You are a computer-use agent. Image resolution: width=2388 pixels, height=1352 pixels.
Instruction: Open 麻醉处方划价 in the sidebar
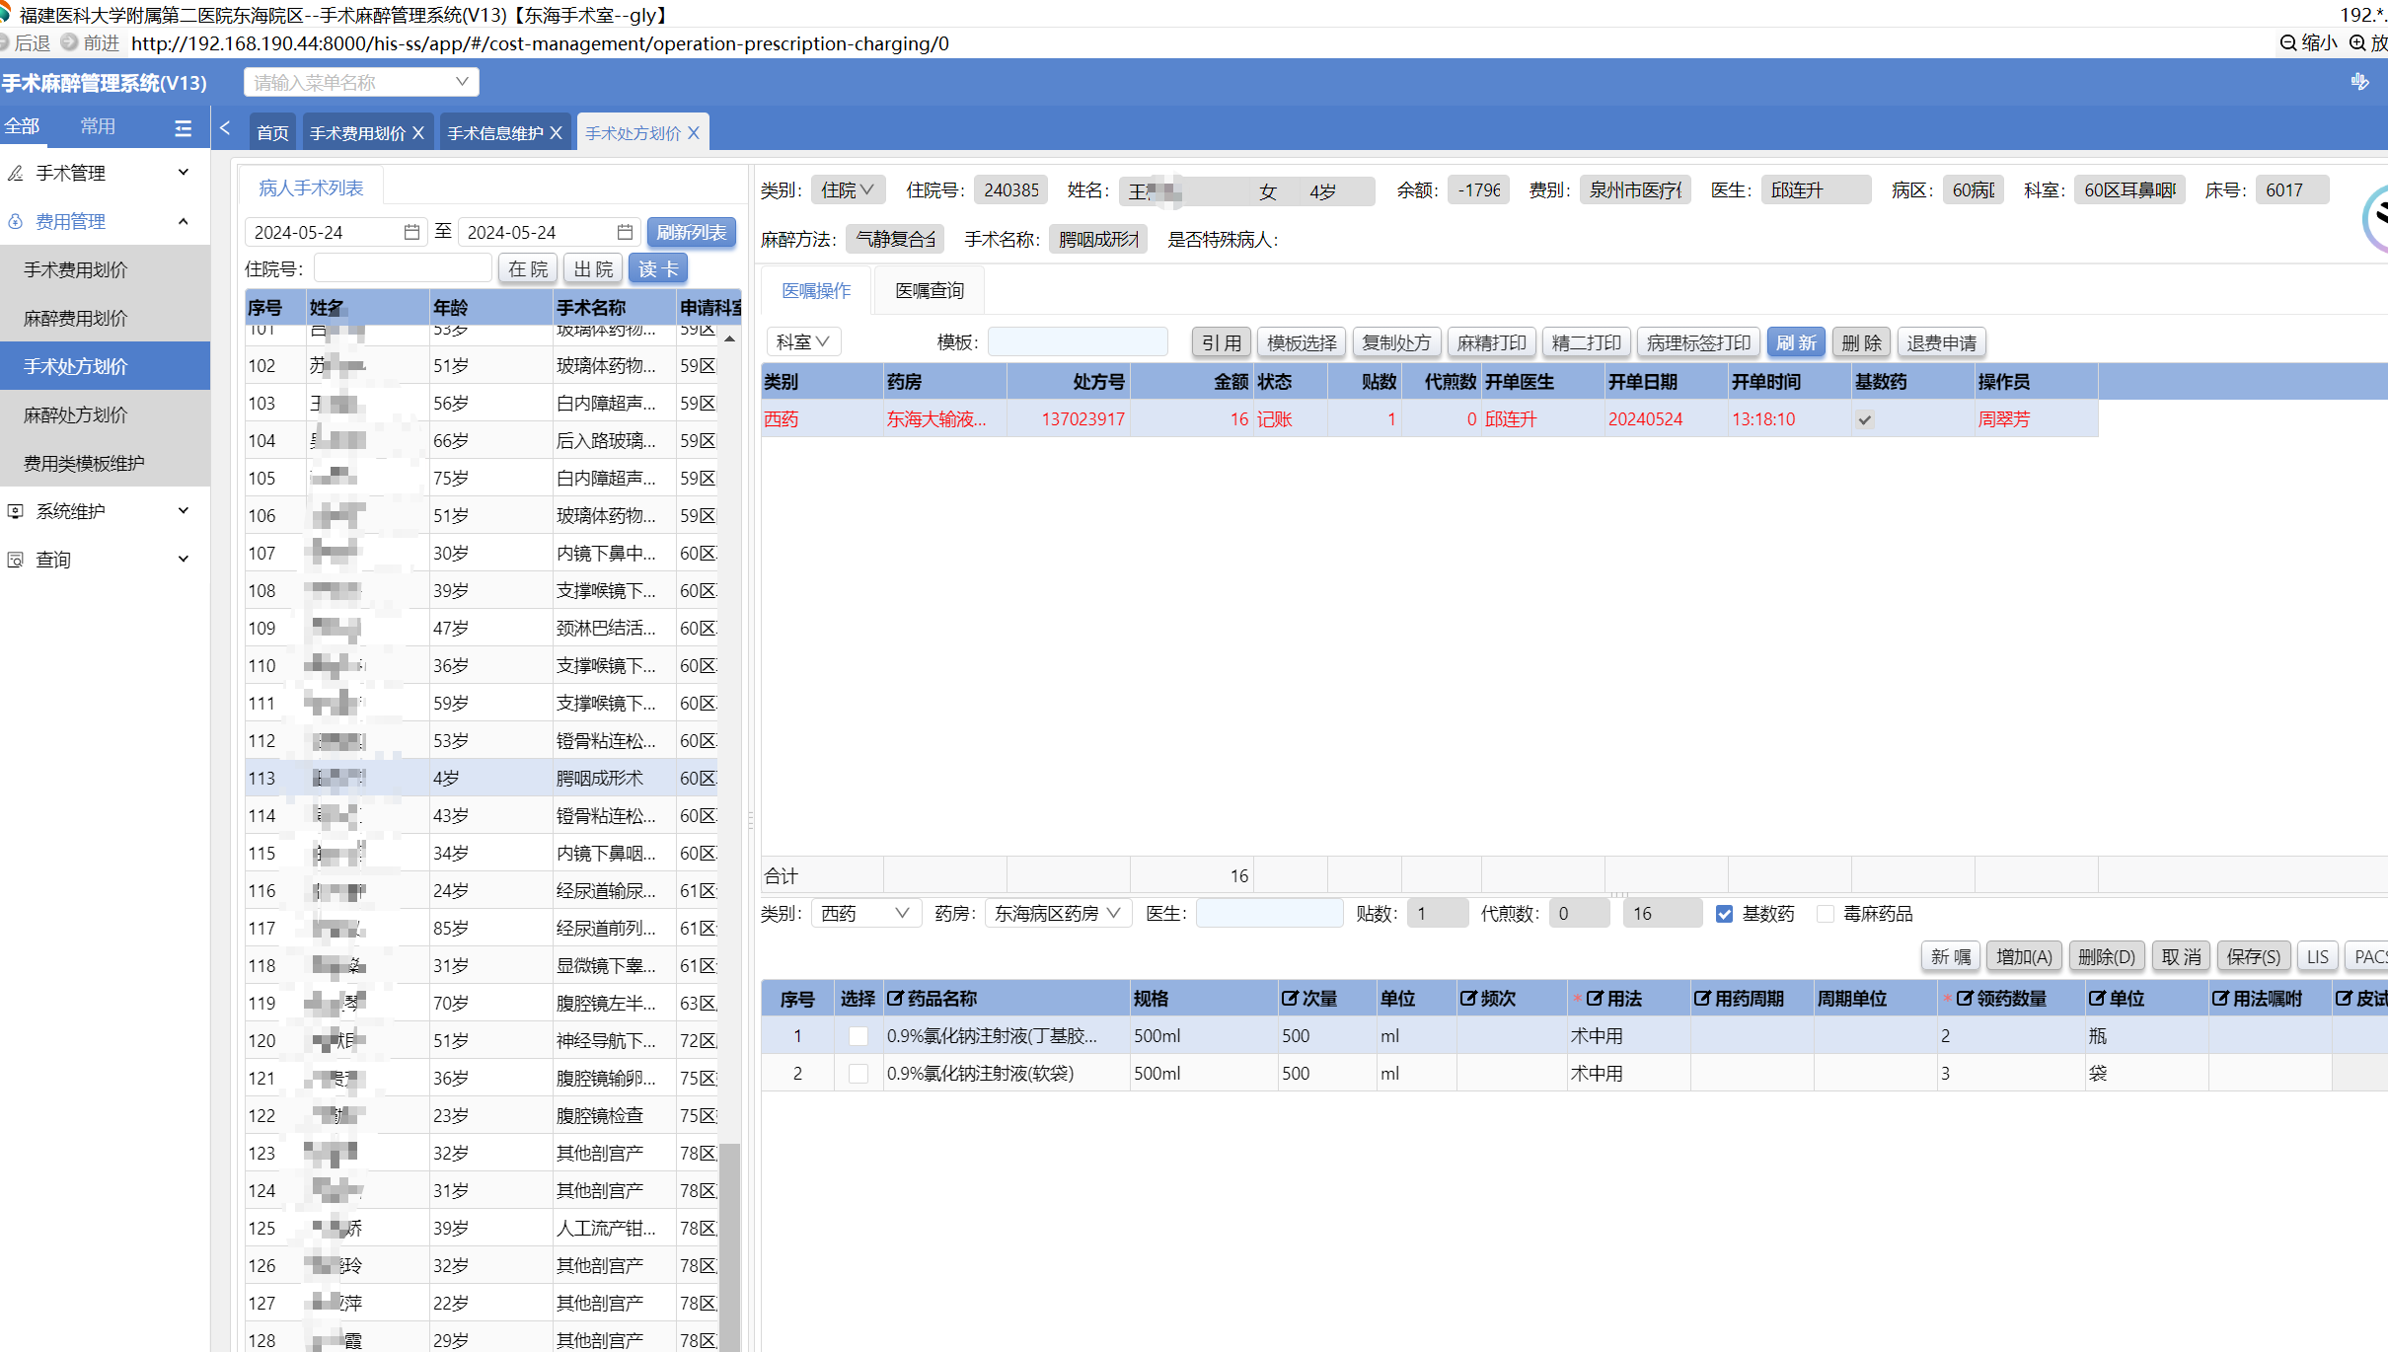76,414
